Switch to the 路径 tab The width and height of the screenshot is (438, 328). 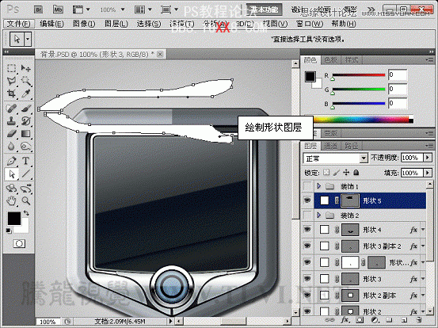click(x=351, y=146)
